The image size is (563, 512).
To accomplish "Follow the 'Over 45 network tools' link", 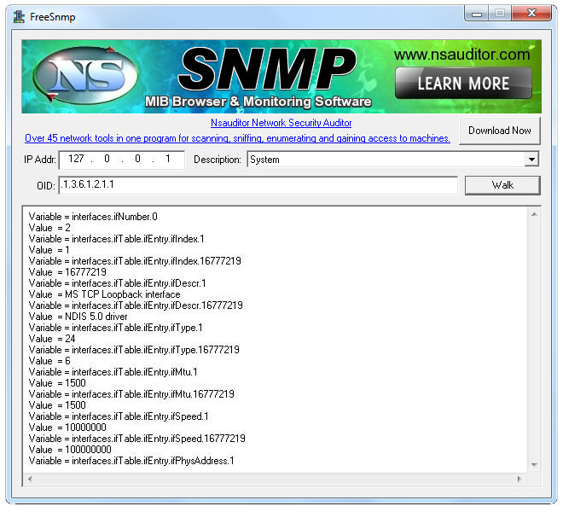I will [x=237, y=138].
